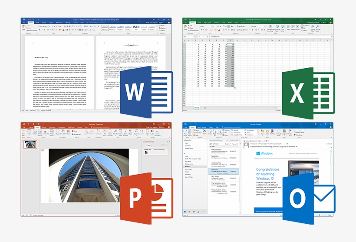Click Audio in PowerPoint's Media group
This screenshot has width=356, height=242.
[x=152, y=133]
